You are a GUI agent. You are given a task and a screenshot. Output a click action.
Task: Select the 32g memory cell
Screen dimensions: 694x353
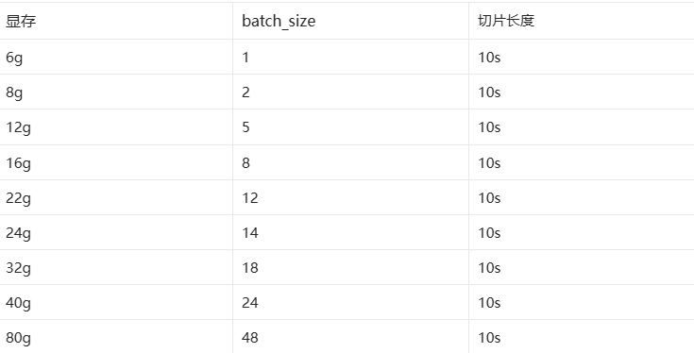[18, 268]
